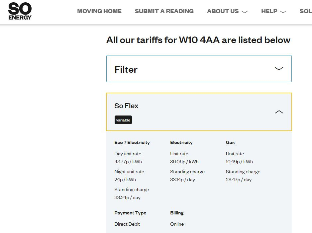Collapse the So Flex tariff card
This screenshot has width=312, height=233.
pyautogui.click(x=199, y=112)
